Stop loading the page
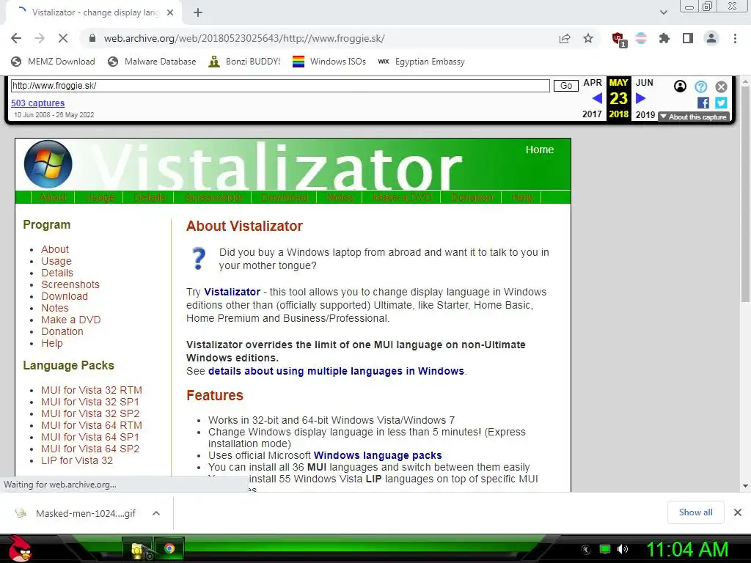751x563 pixels. 63,38
